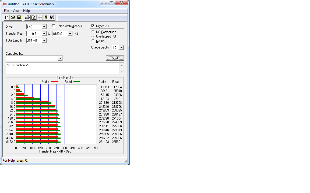Open the Total Length 256 MB dropdown
310x193 pixels.
pyautogui.click(x=44, y=40)
